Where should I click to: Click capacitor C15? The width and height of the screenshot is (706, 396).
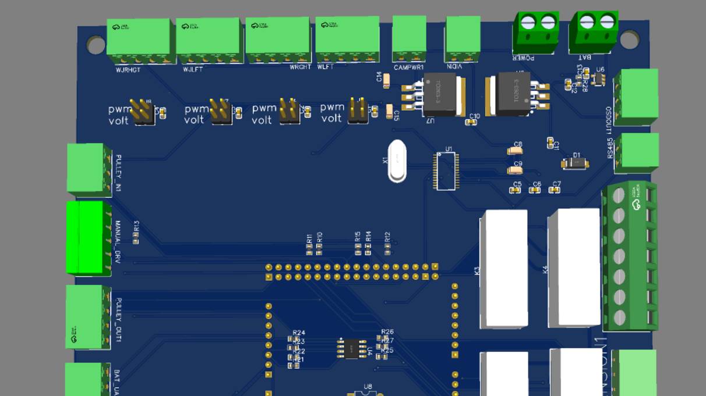[389, 112]
